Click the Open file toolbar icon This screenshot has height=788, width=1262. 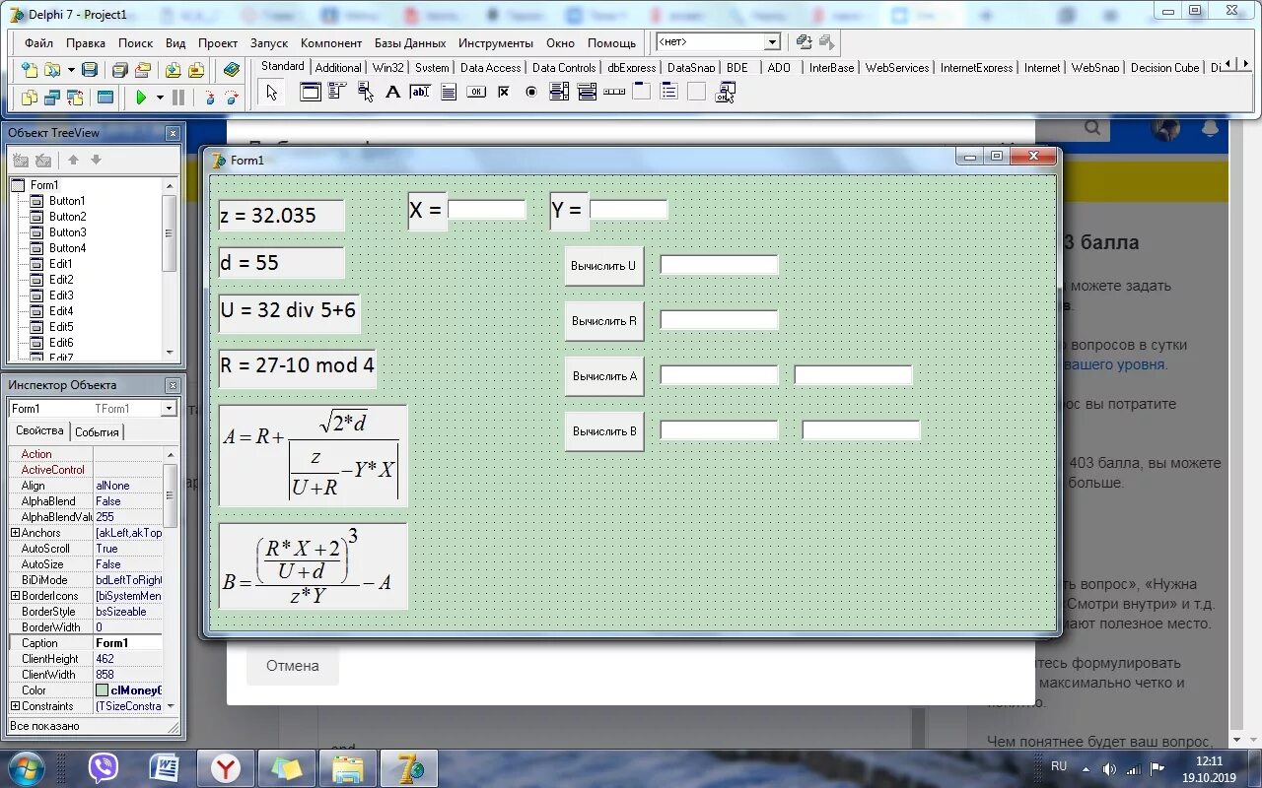(51, 70)
